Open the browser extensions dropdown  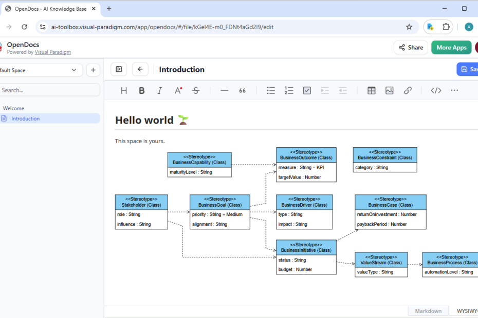446,27
